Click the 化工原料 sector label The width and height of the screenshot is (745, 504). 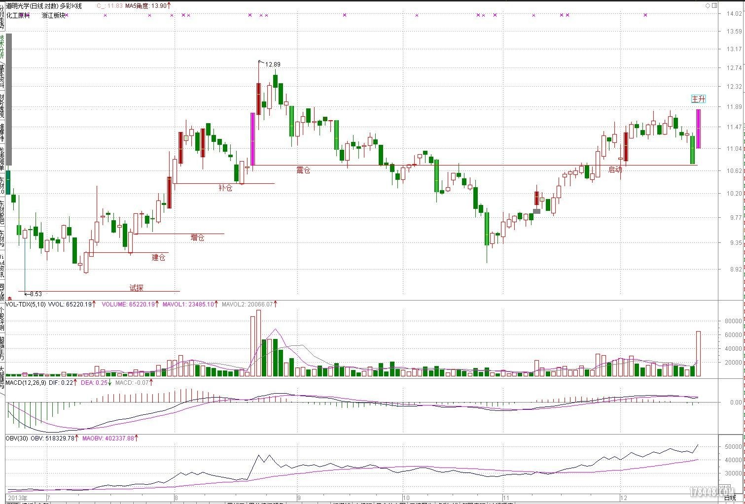coord(18,15)
